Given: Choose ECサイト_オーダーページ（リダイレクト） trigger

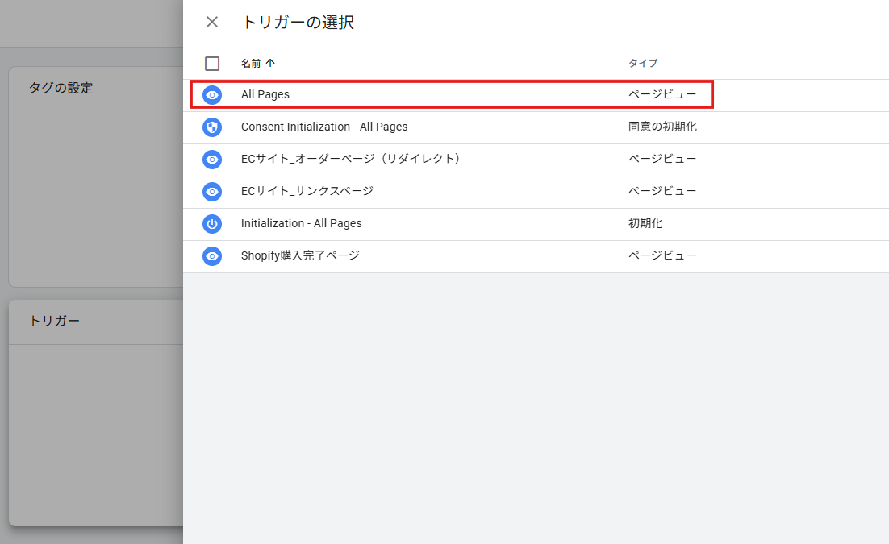Looking at the screenshot, I should [353, 160].
